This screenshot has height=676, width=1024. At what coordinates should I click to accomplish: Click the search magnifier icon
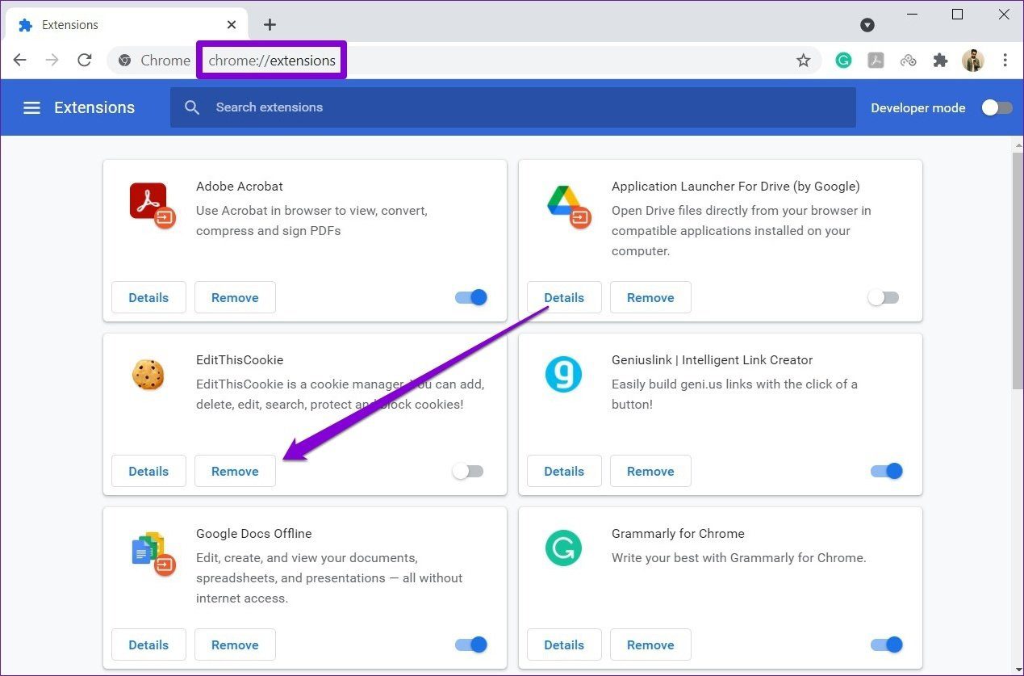192,107
